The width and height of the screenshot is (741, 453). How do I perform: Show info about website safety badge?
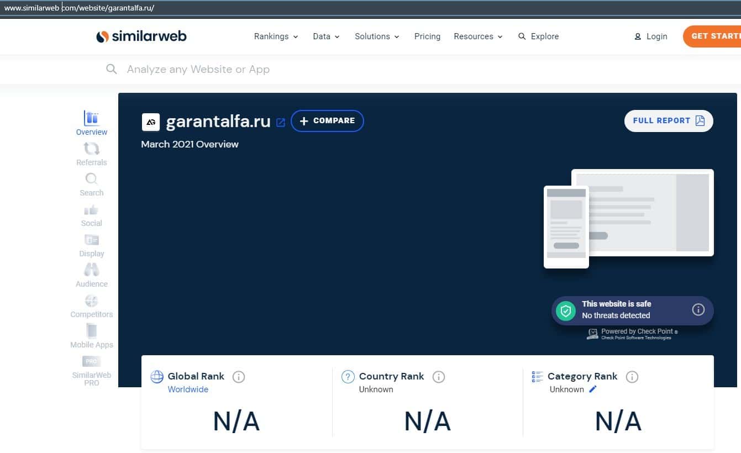tap(698, 309)
